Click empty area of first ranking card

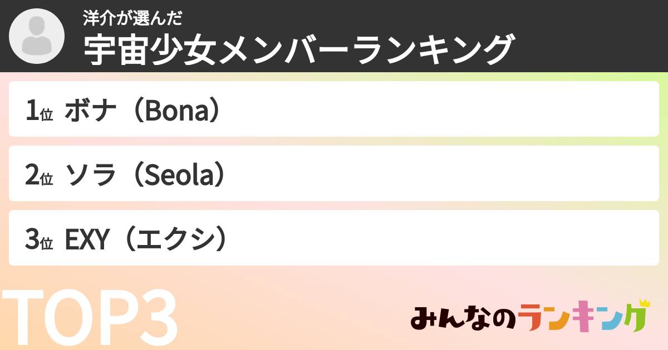tap(445, 109)
